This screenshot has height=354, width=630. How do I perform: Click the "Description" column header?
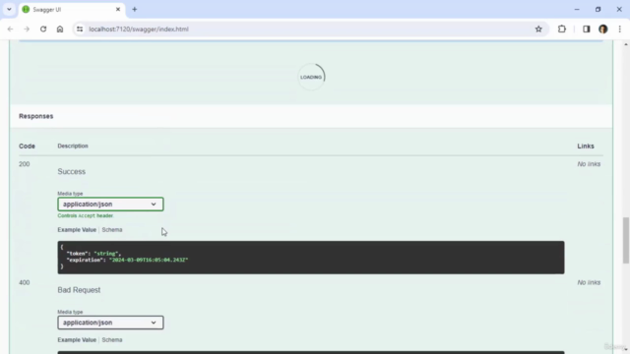73,146
